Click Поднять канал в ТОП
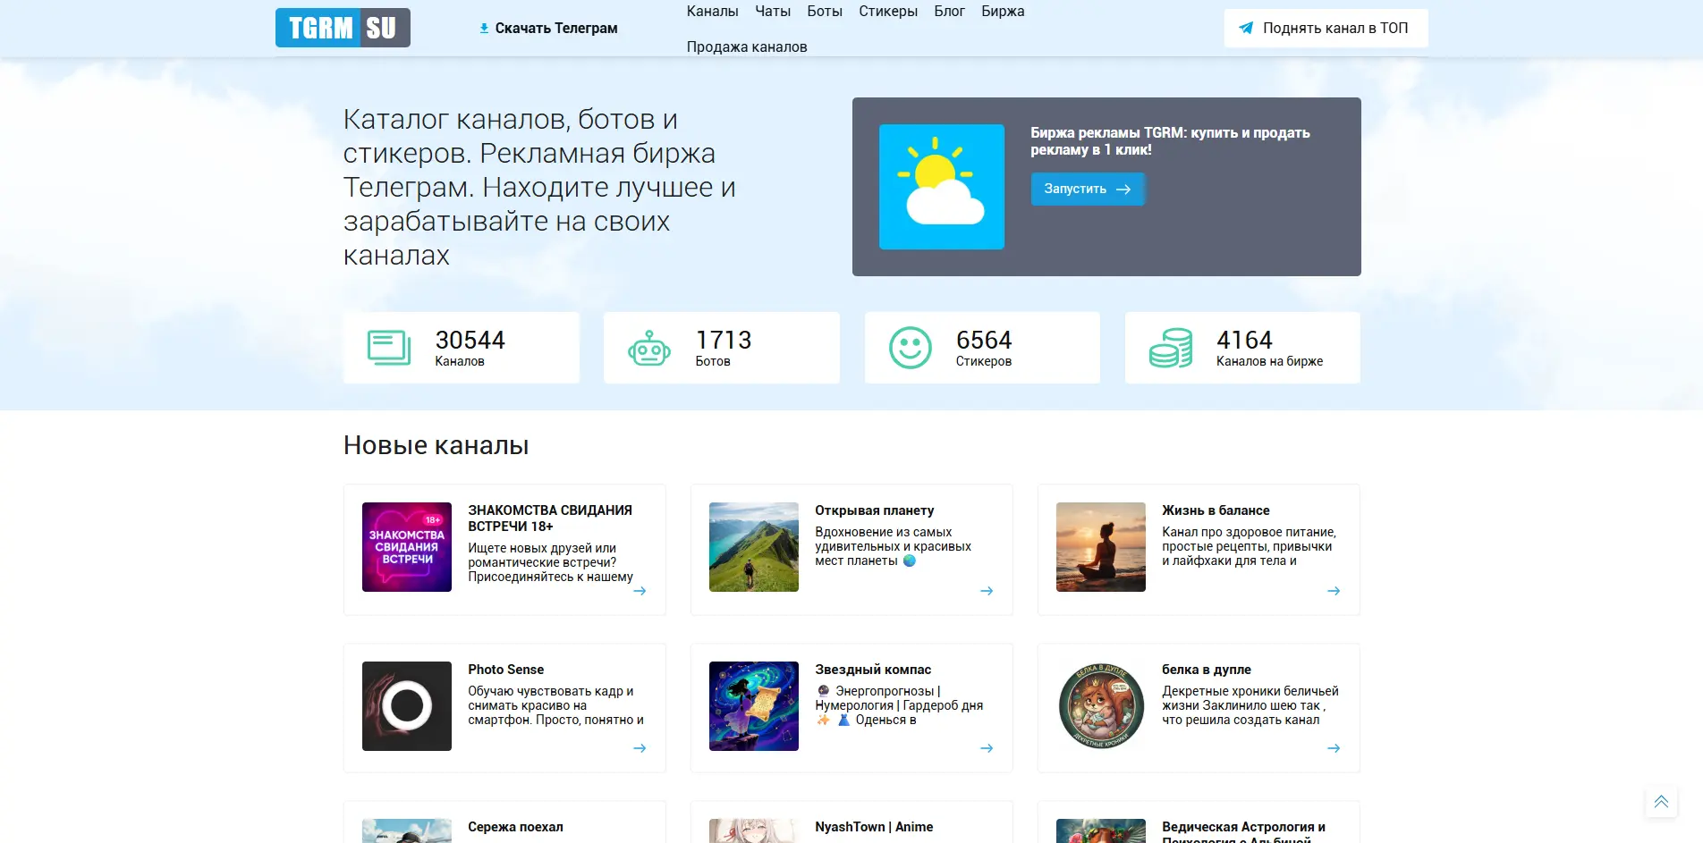1703x843 pixels. (x=1326, y=28)
